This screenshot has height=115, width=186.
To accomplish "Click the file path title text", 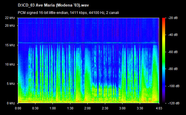I will coord(53,5).
